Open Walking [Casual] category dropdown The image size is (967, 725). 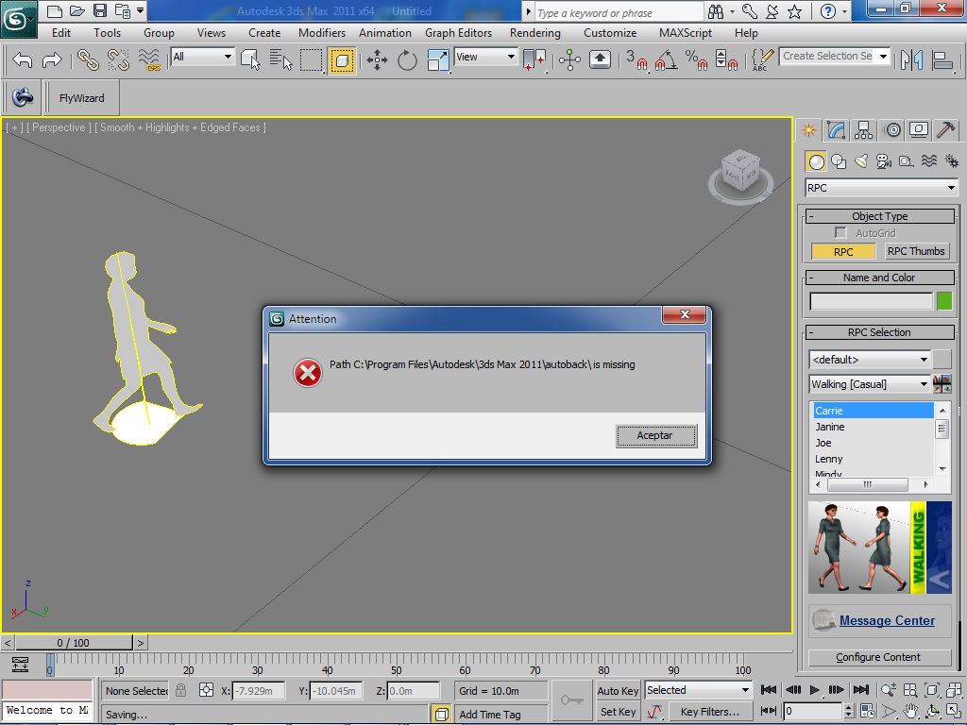coord(870,384)
